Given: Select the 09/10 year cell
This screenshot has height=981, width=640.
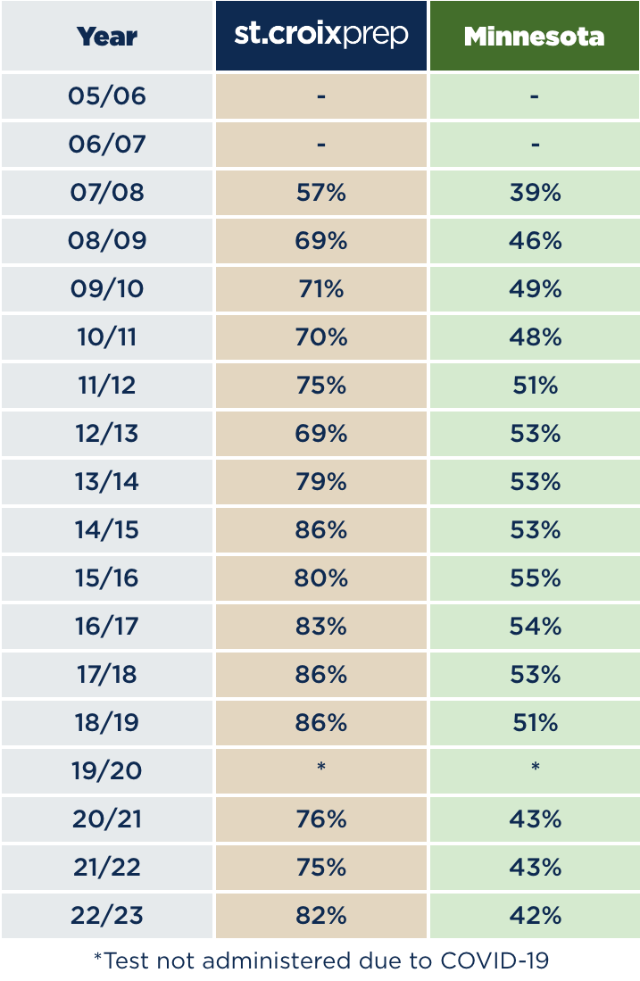Looking at the screenshot, I should click(107, 289).
